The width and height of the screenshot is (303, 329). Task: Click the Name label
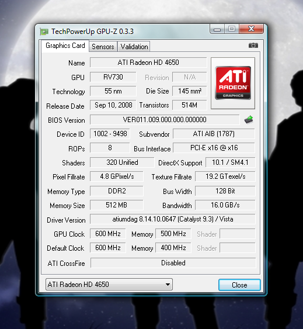[76, 63]
